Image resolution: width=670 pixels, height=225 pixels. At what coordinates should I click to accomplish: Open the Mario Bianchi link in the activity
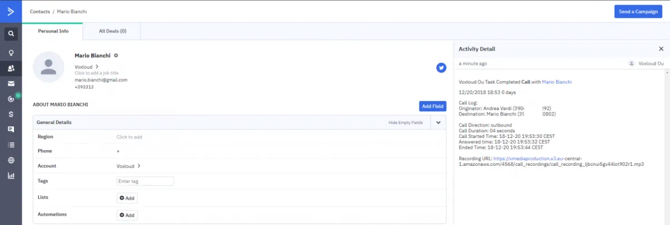tap(557, 82)
